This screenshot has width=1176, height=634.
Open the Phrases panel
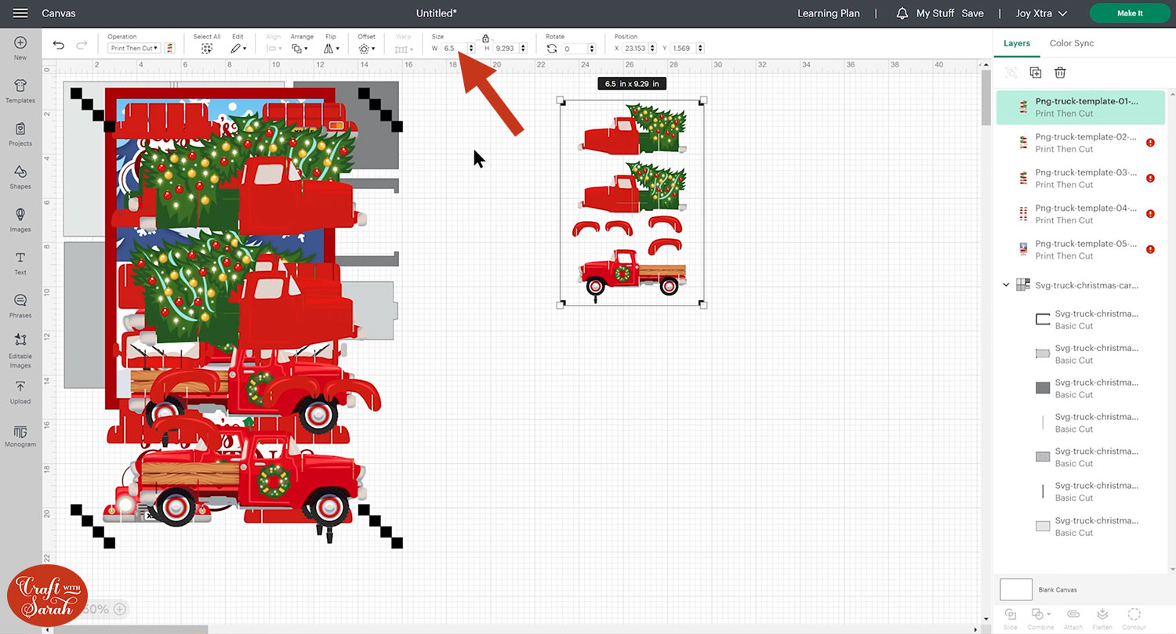[20, 306]
